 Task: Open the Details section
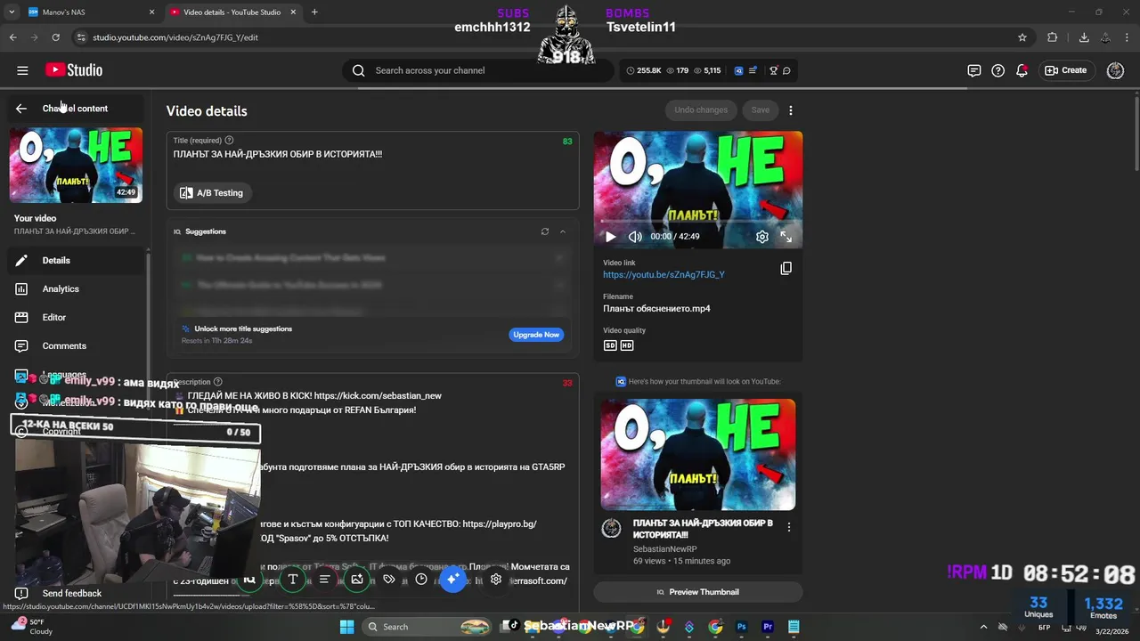pos(76,261)
